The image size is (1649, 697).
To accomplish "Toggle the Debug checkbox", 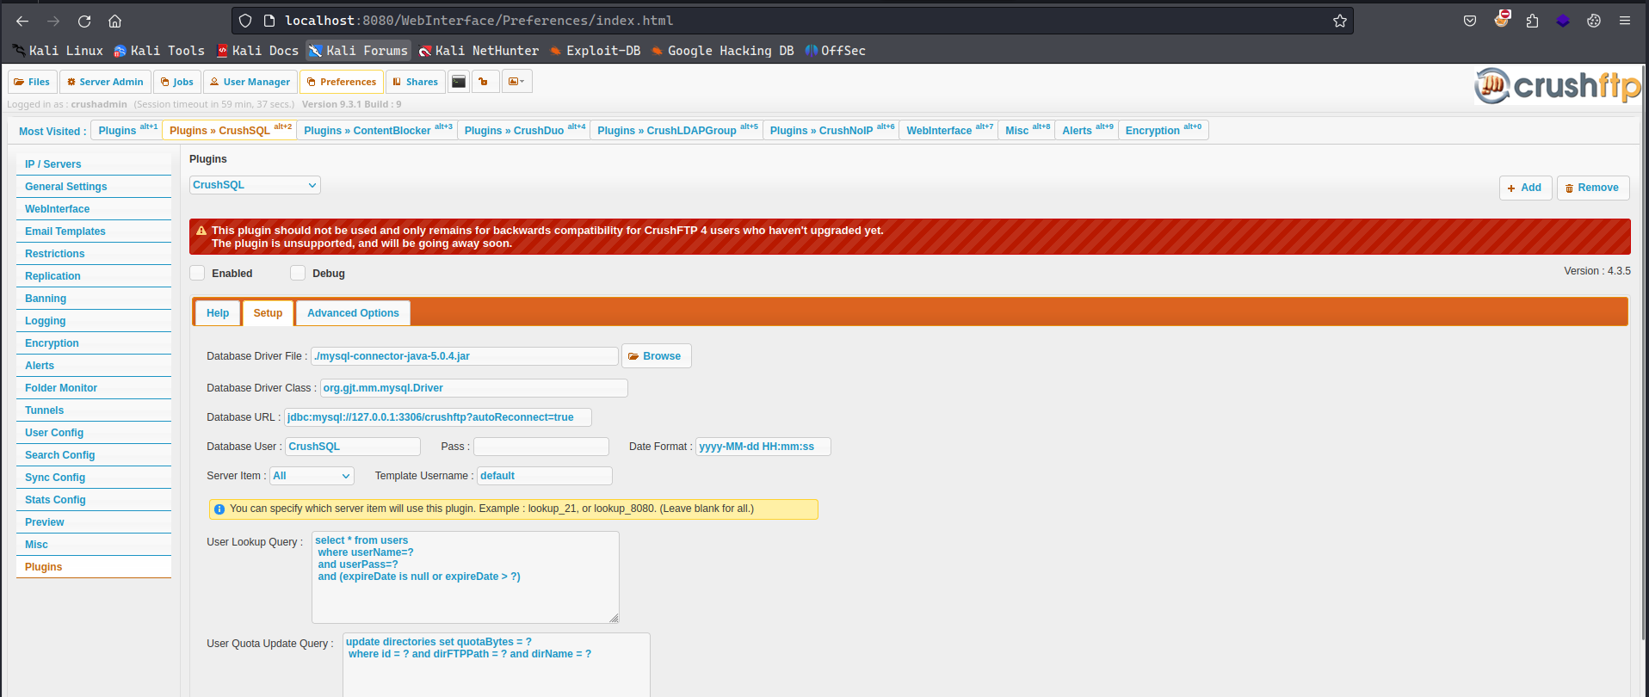I will pos(298,273).
